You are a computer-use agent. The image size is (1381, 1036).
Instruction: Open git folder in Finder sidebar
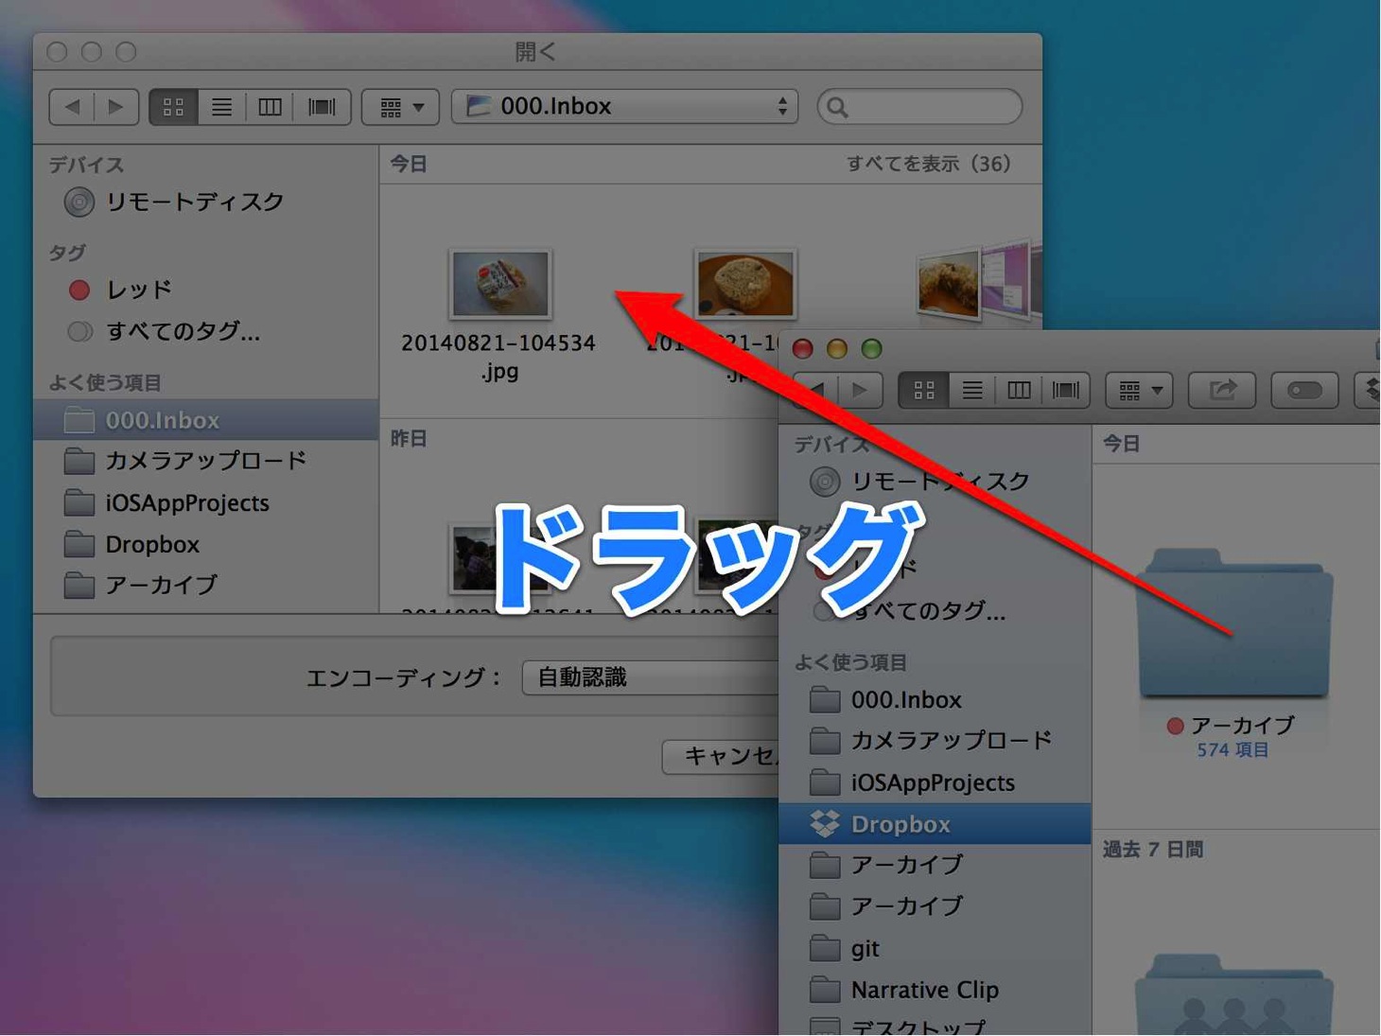935,948
